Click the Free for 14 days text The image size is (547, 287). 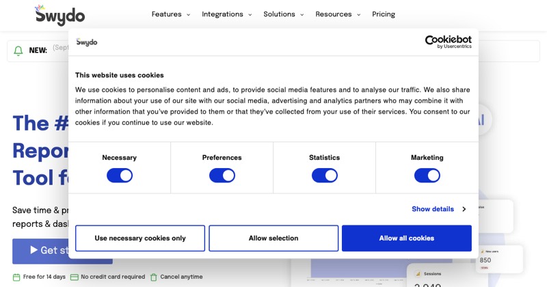tap(44, 277)
